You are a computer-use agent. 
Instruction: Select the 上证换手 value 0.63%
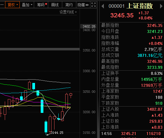click(157, 73)
